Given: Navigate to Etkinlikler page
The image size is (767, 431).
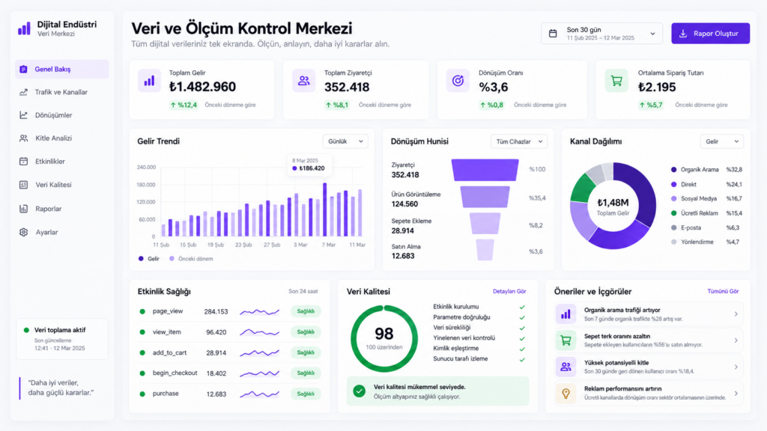Looking at the screenshot, I should 61,162.
